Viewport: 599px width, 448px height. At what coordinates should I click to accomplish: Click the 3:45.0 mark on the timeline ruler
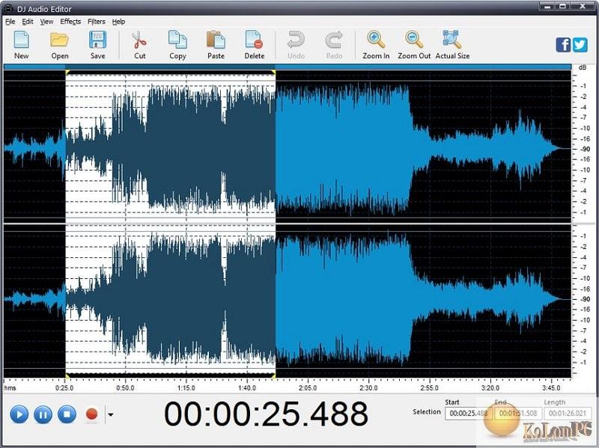tap(551, 388)
